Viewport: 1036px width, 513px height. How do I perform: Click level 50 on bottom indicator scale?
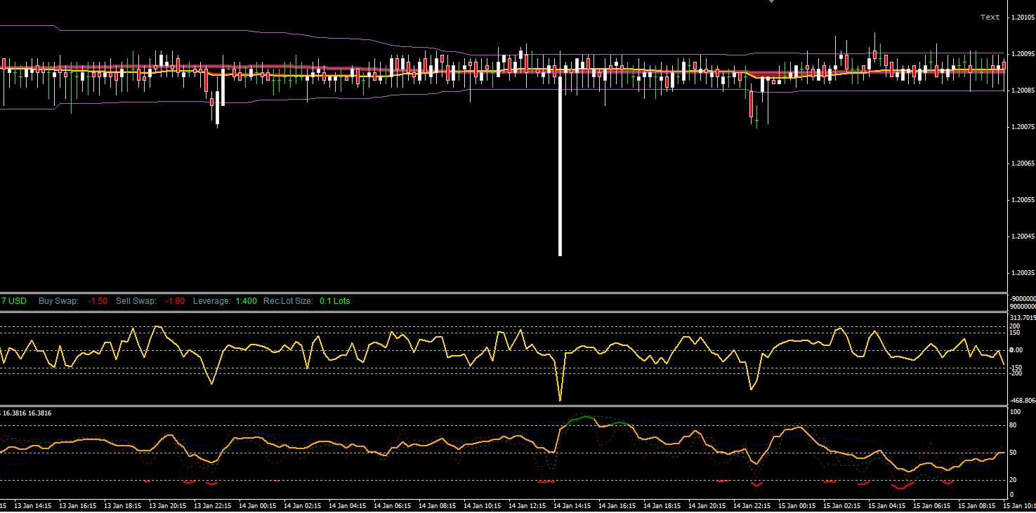click(1014, 453)
